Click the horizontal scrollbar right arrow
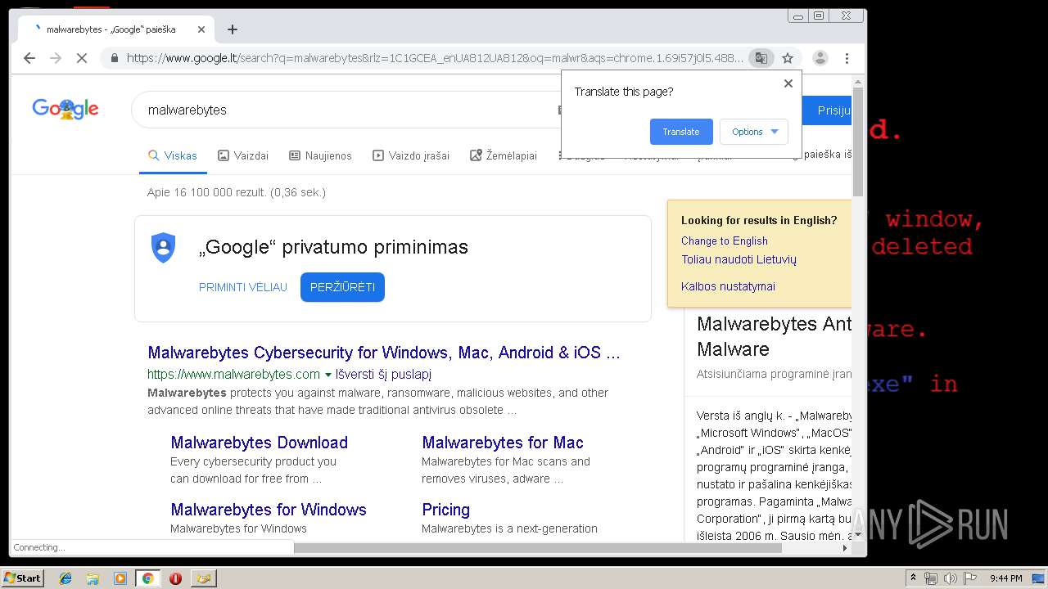 click(x=846, y=548)
